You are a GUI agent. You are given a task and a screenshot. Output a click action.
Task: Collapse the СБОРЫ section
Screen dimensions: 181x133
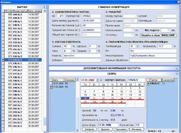tap(177, 74)
